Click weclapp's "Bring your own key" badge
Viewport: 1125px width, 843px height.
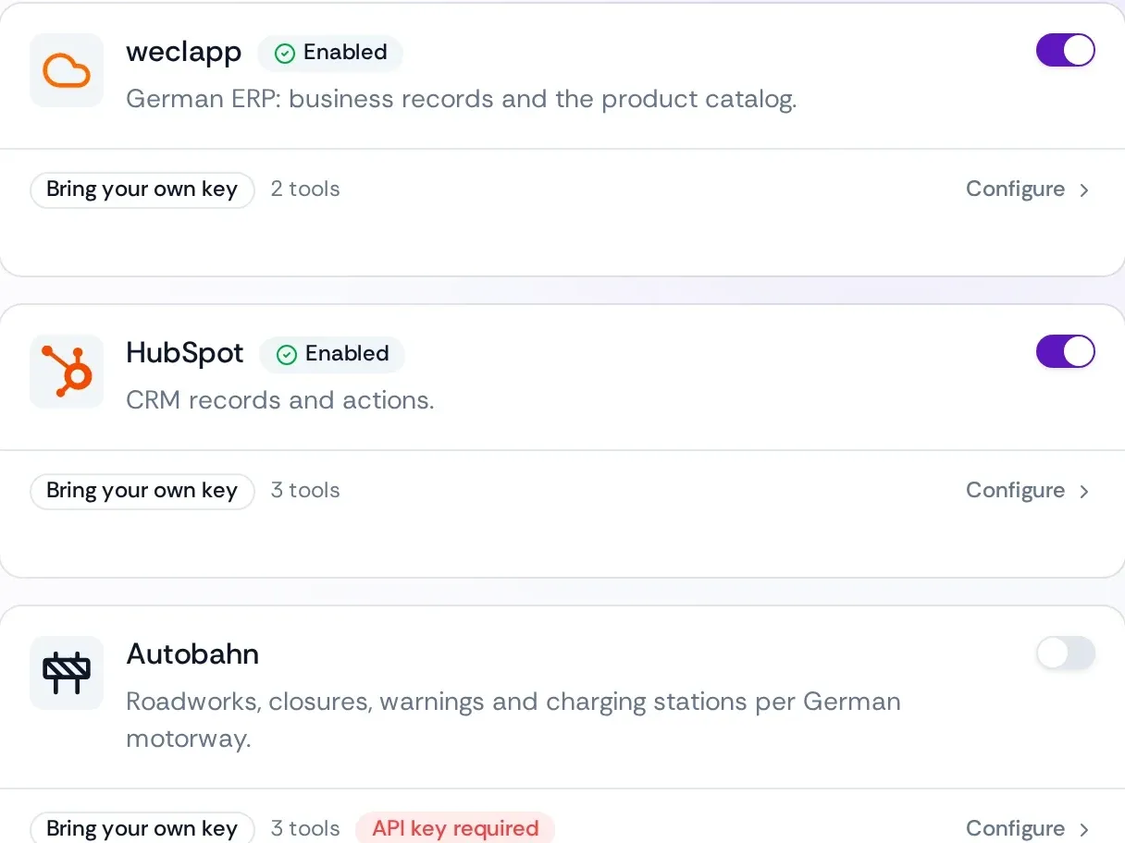point(142,189)
